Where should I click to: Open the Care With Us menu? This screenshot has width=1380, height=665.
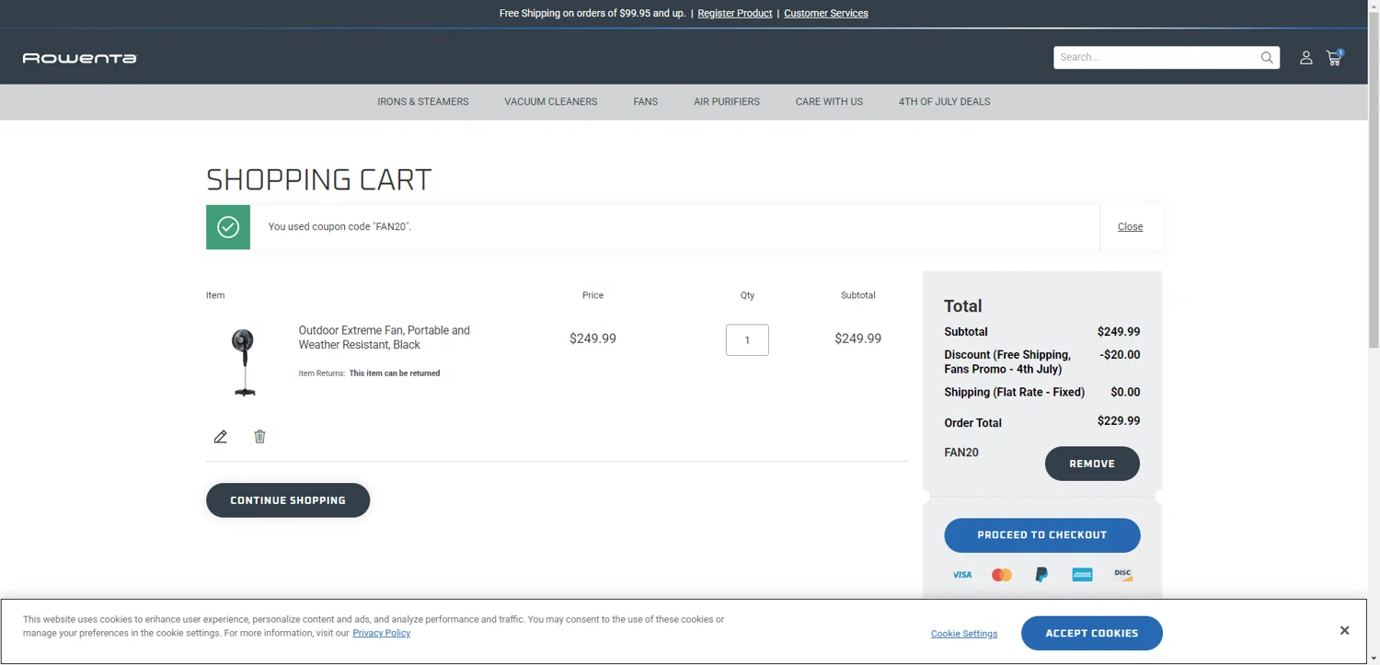829,102
